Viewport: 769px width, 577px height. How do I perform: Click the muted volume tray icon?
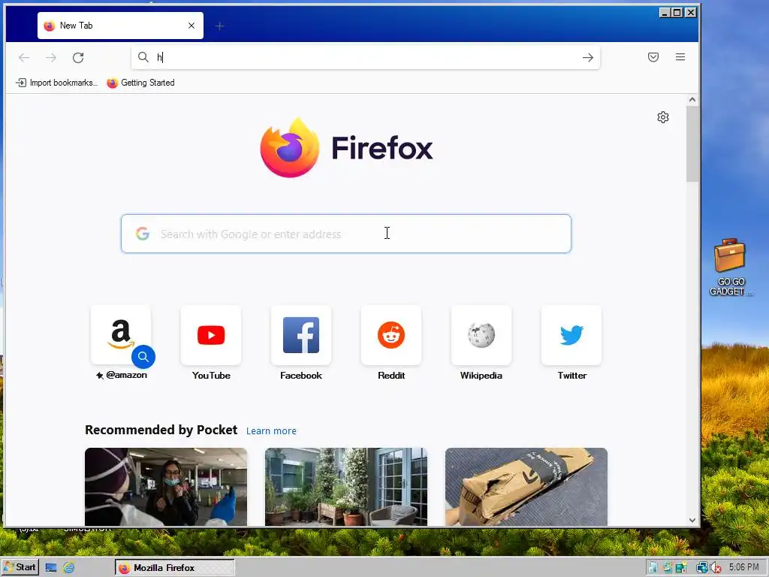716,568
